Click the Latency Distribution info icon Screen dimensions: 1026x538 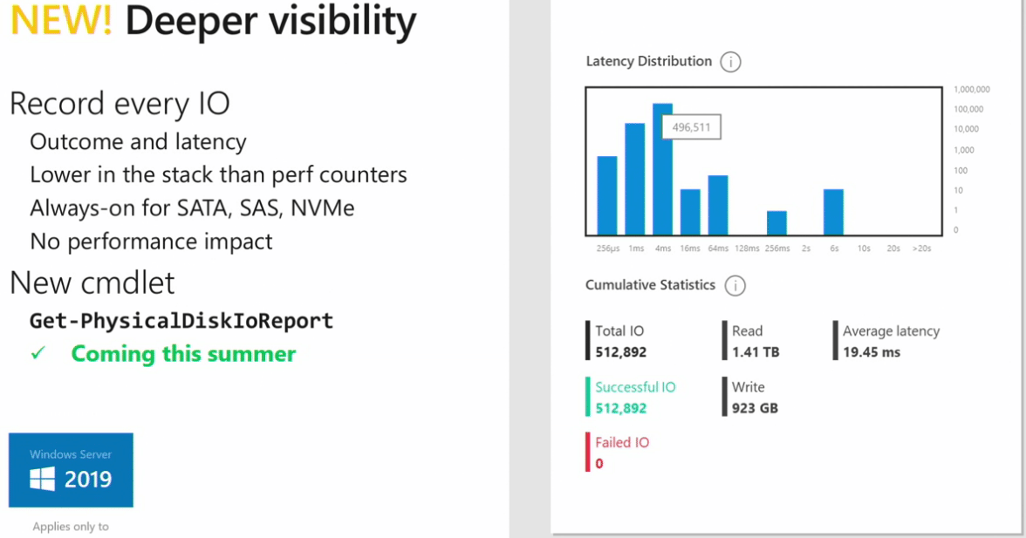pyautogui.click(x=731, y=62)
